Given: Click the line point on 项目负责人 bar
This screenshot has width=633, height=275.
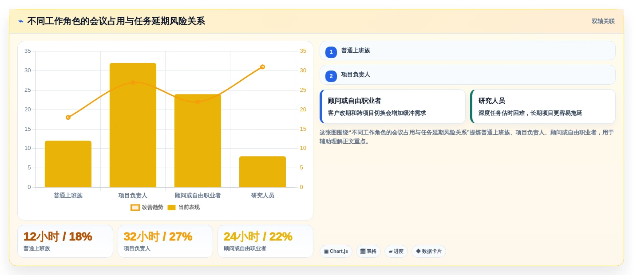Looking at the screenshot, I should [x=133, y=82].
